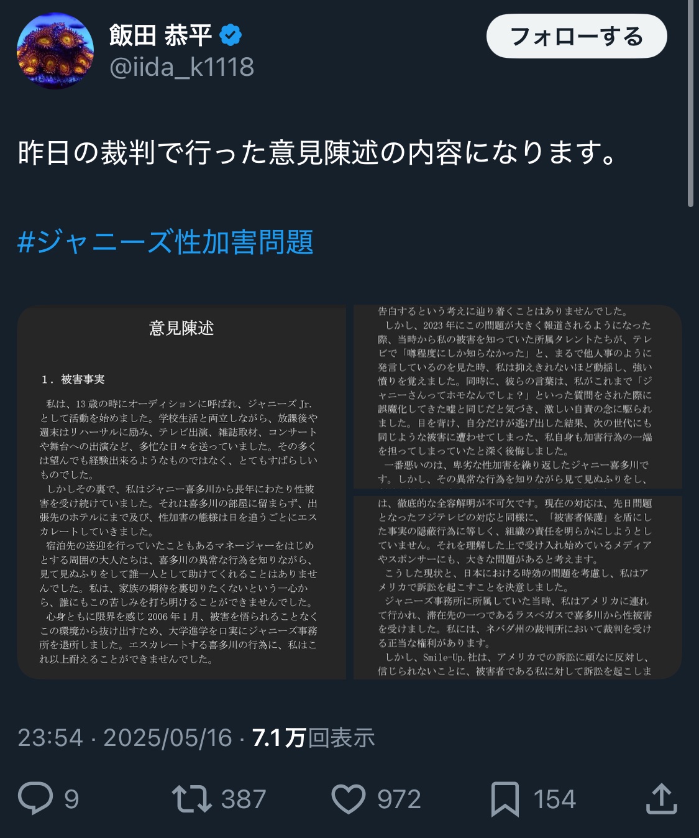This screenshot has height=838, width=699.
Task: Open the share upload icon
Action: click(661, 798)
